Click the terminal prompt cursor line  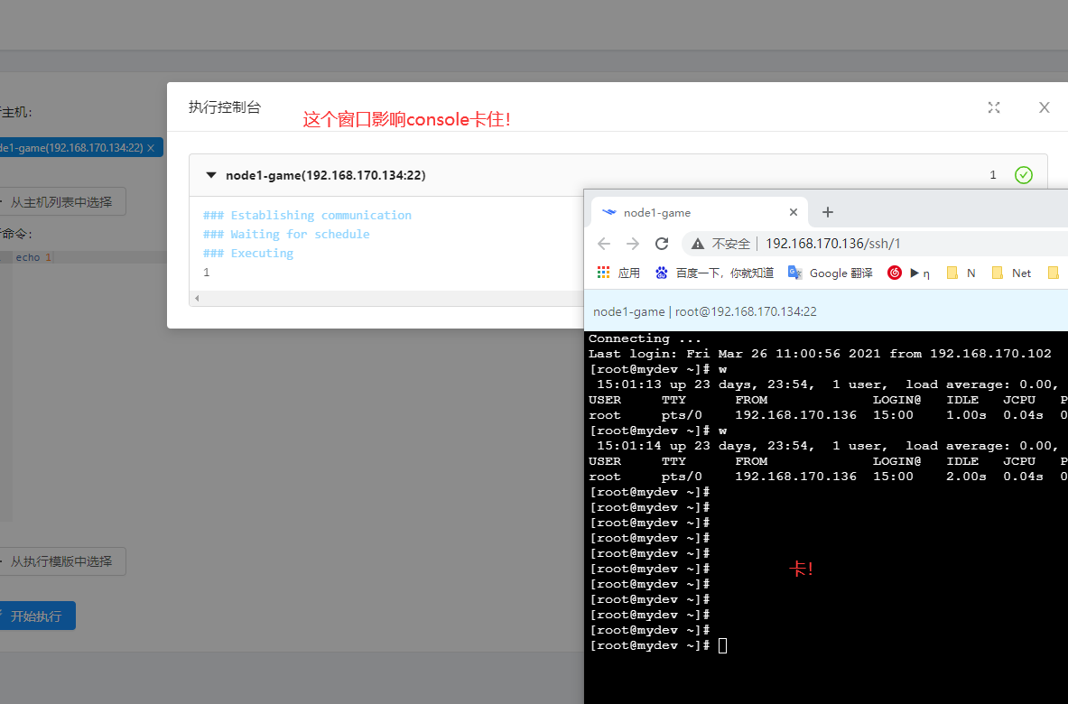coord(657,645)
